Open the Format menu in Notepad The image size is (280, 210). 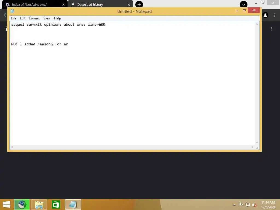(x=34, y=18)
